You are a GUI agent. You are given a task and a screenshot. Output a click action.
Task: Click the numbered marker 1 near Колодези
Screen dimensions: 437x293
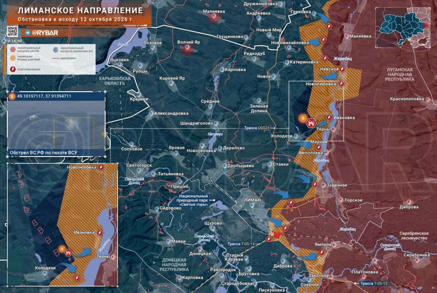(303, 118)
